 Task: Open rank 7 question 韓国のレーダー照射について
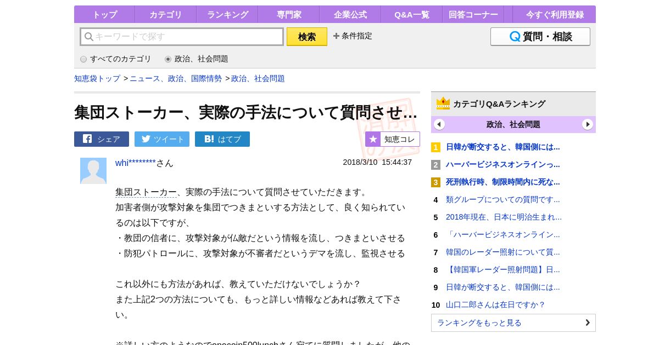503,252
